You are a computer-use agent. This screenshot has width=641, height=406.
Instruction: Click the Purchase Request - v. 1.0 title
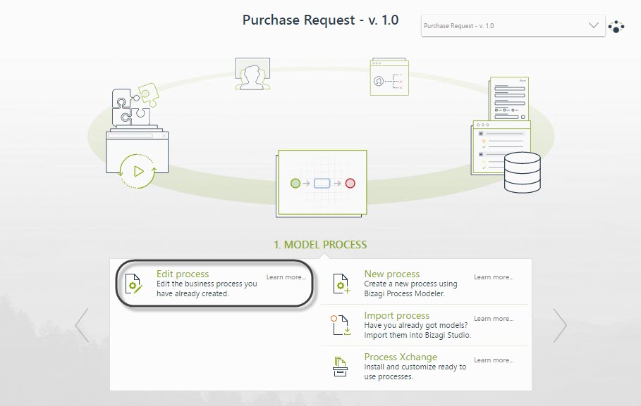coord(320,20)
